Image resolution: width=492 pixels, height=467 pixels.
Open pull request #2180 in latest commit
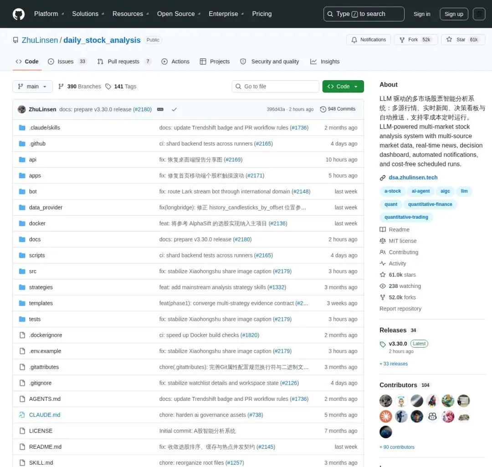click(143, 109)
